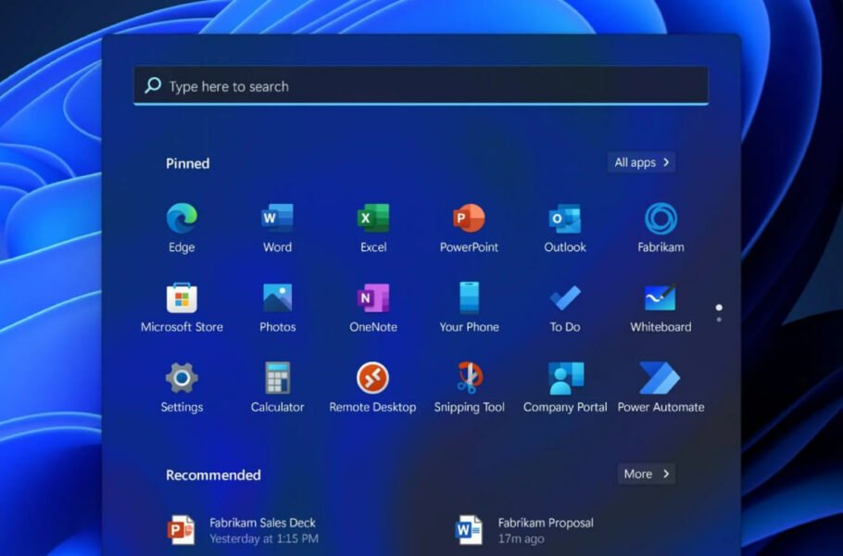Click the 'Yesterday at 1:15 PM' timestamp
The width and height of the screenshot is (843, 556).
pos(264,538)
